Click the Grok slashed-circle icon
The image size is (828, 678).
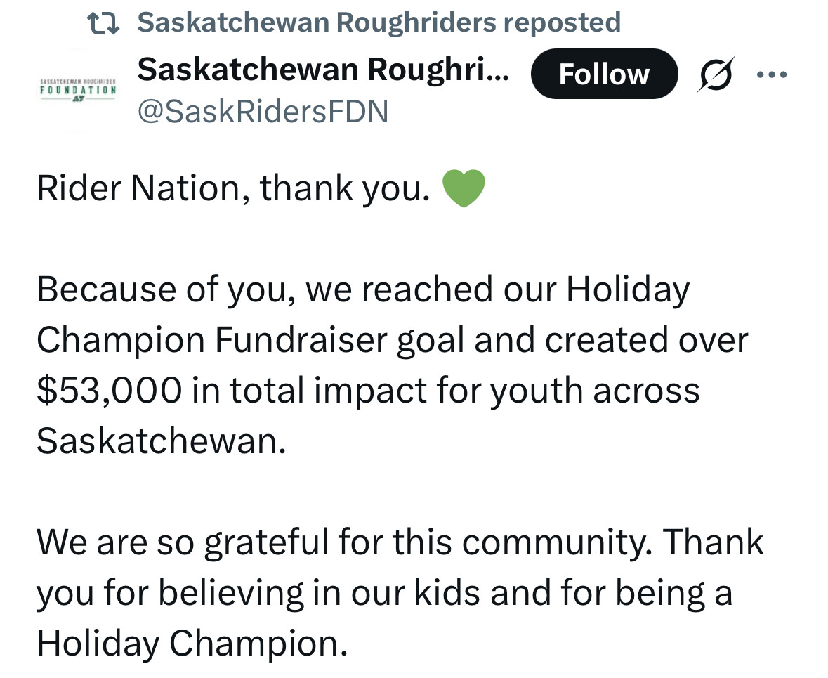point(715,74)
